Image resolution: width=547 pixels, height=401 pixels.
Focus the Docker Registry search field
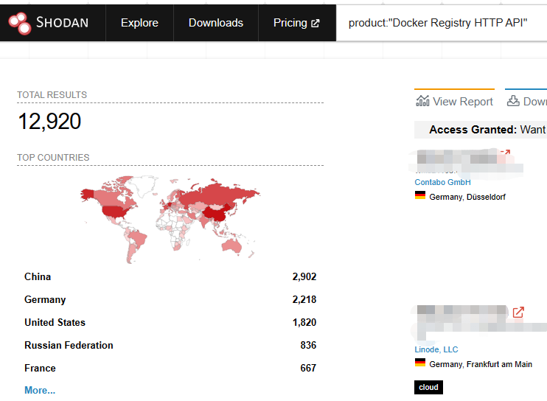click(442, 23)
